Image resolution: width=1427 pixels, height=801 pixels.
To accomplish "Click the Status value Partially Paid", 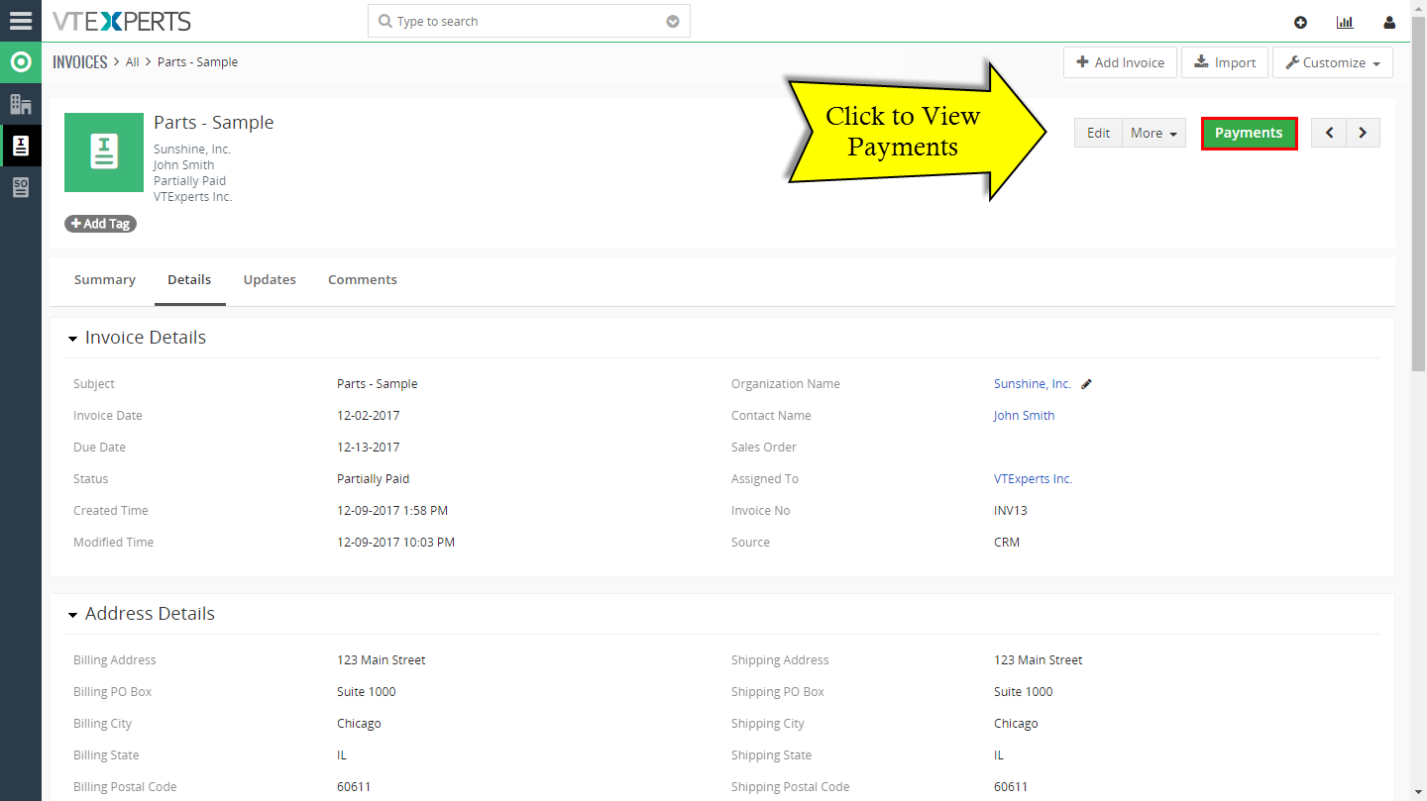I will pyautogui.click(x=373, y=479).
